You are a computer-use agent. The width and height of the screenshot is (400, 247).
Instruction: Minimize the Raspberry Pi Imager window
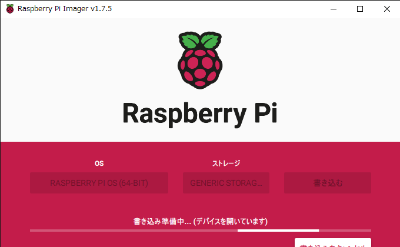334,9
